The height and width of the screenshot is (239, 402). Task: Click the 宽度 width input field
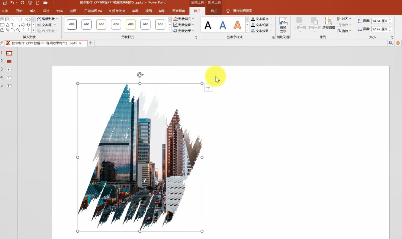click(x=382, y=29)
